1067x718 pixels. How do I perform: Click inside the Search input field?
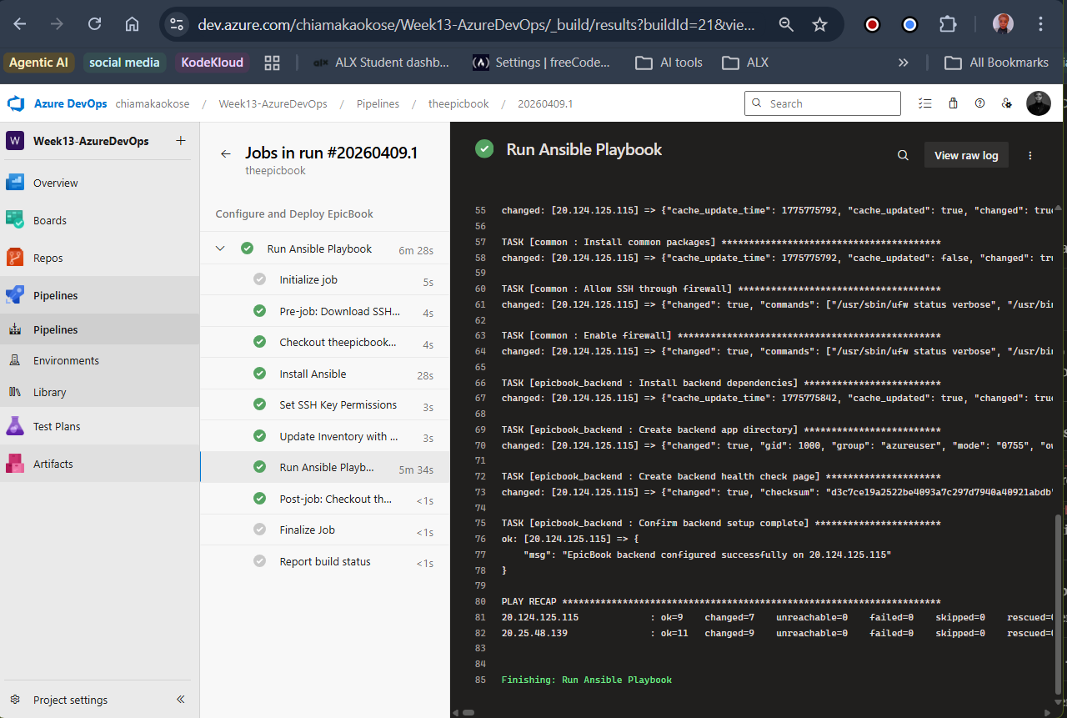pyautogui.click(x=823, y=103)
